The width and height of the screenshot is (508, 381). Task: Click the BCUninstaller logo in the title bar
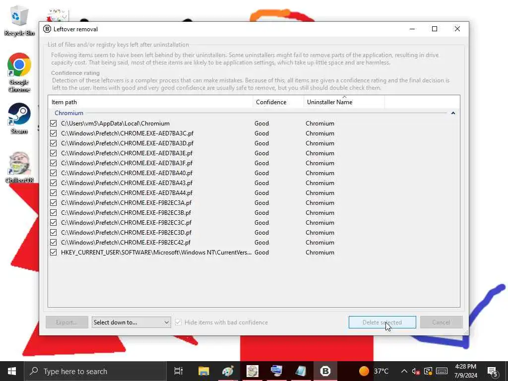click(47, 29)
